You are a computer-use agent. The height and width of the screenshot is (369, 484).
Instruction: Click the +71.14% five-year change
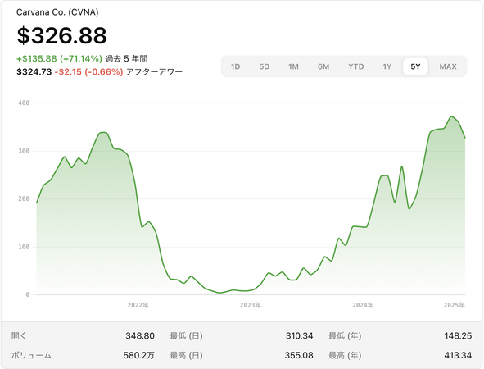[x=81, y=58]
